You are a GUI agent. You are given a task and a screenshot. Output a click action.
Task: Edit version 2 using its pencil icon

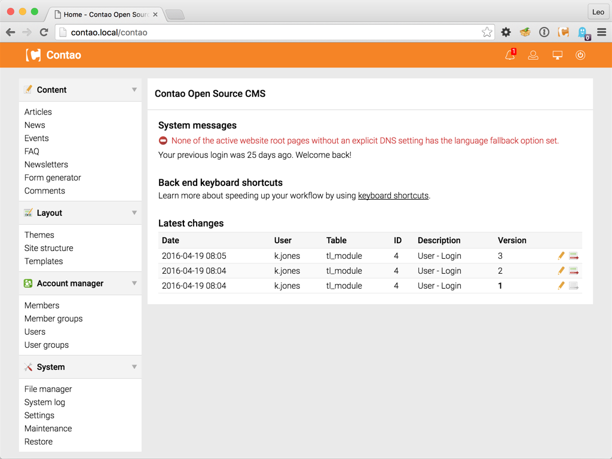pos(561,271)
